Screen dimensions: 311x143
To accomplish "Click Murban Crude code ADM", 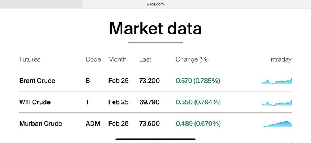I will pos(93,123).
